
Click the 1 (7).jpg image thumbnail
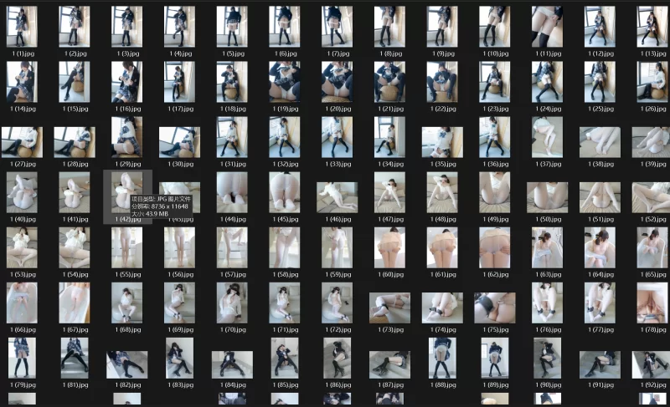(337, 26)
